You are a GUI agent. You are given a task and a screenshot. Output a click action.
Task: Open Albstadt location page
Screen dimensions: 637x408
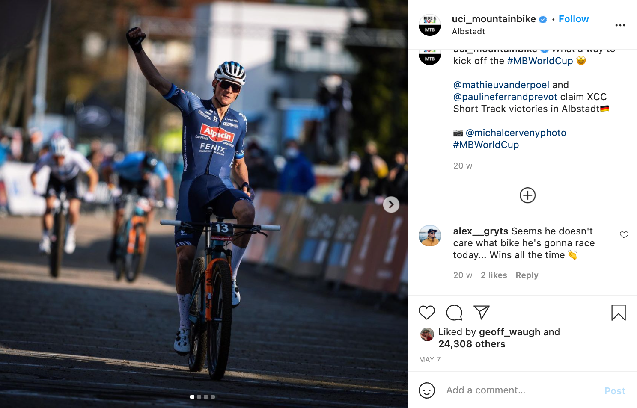(468, 31)
